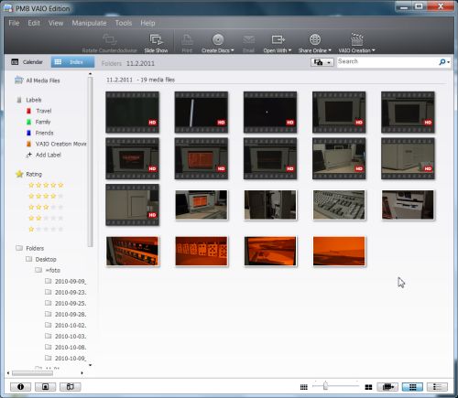Select the plain orange photo thumbnail
This screenshot has height=398, width=458.
(x=339, y=252)
